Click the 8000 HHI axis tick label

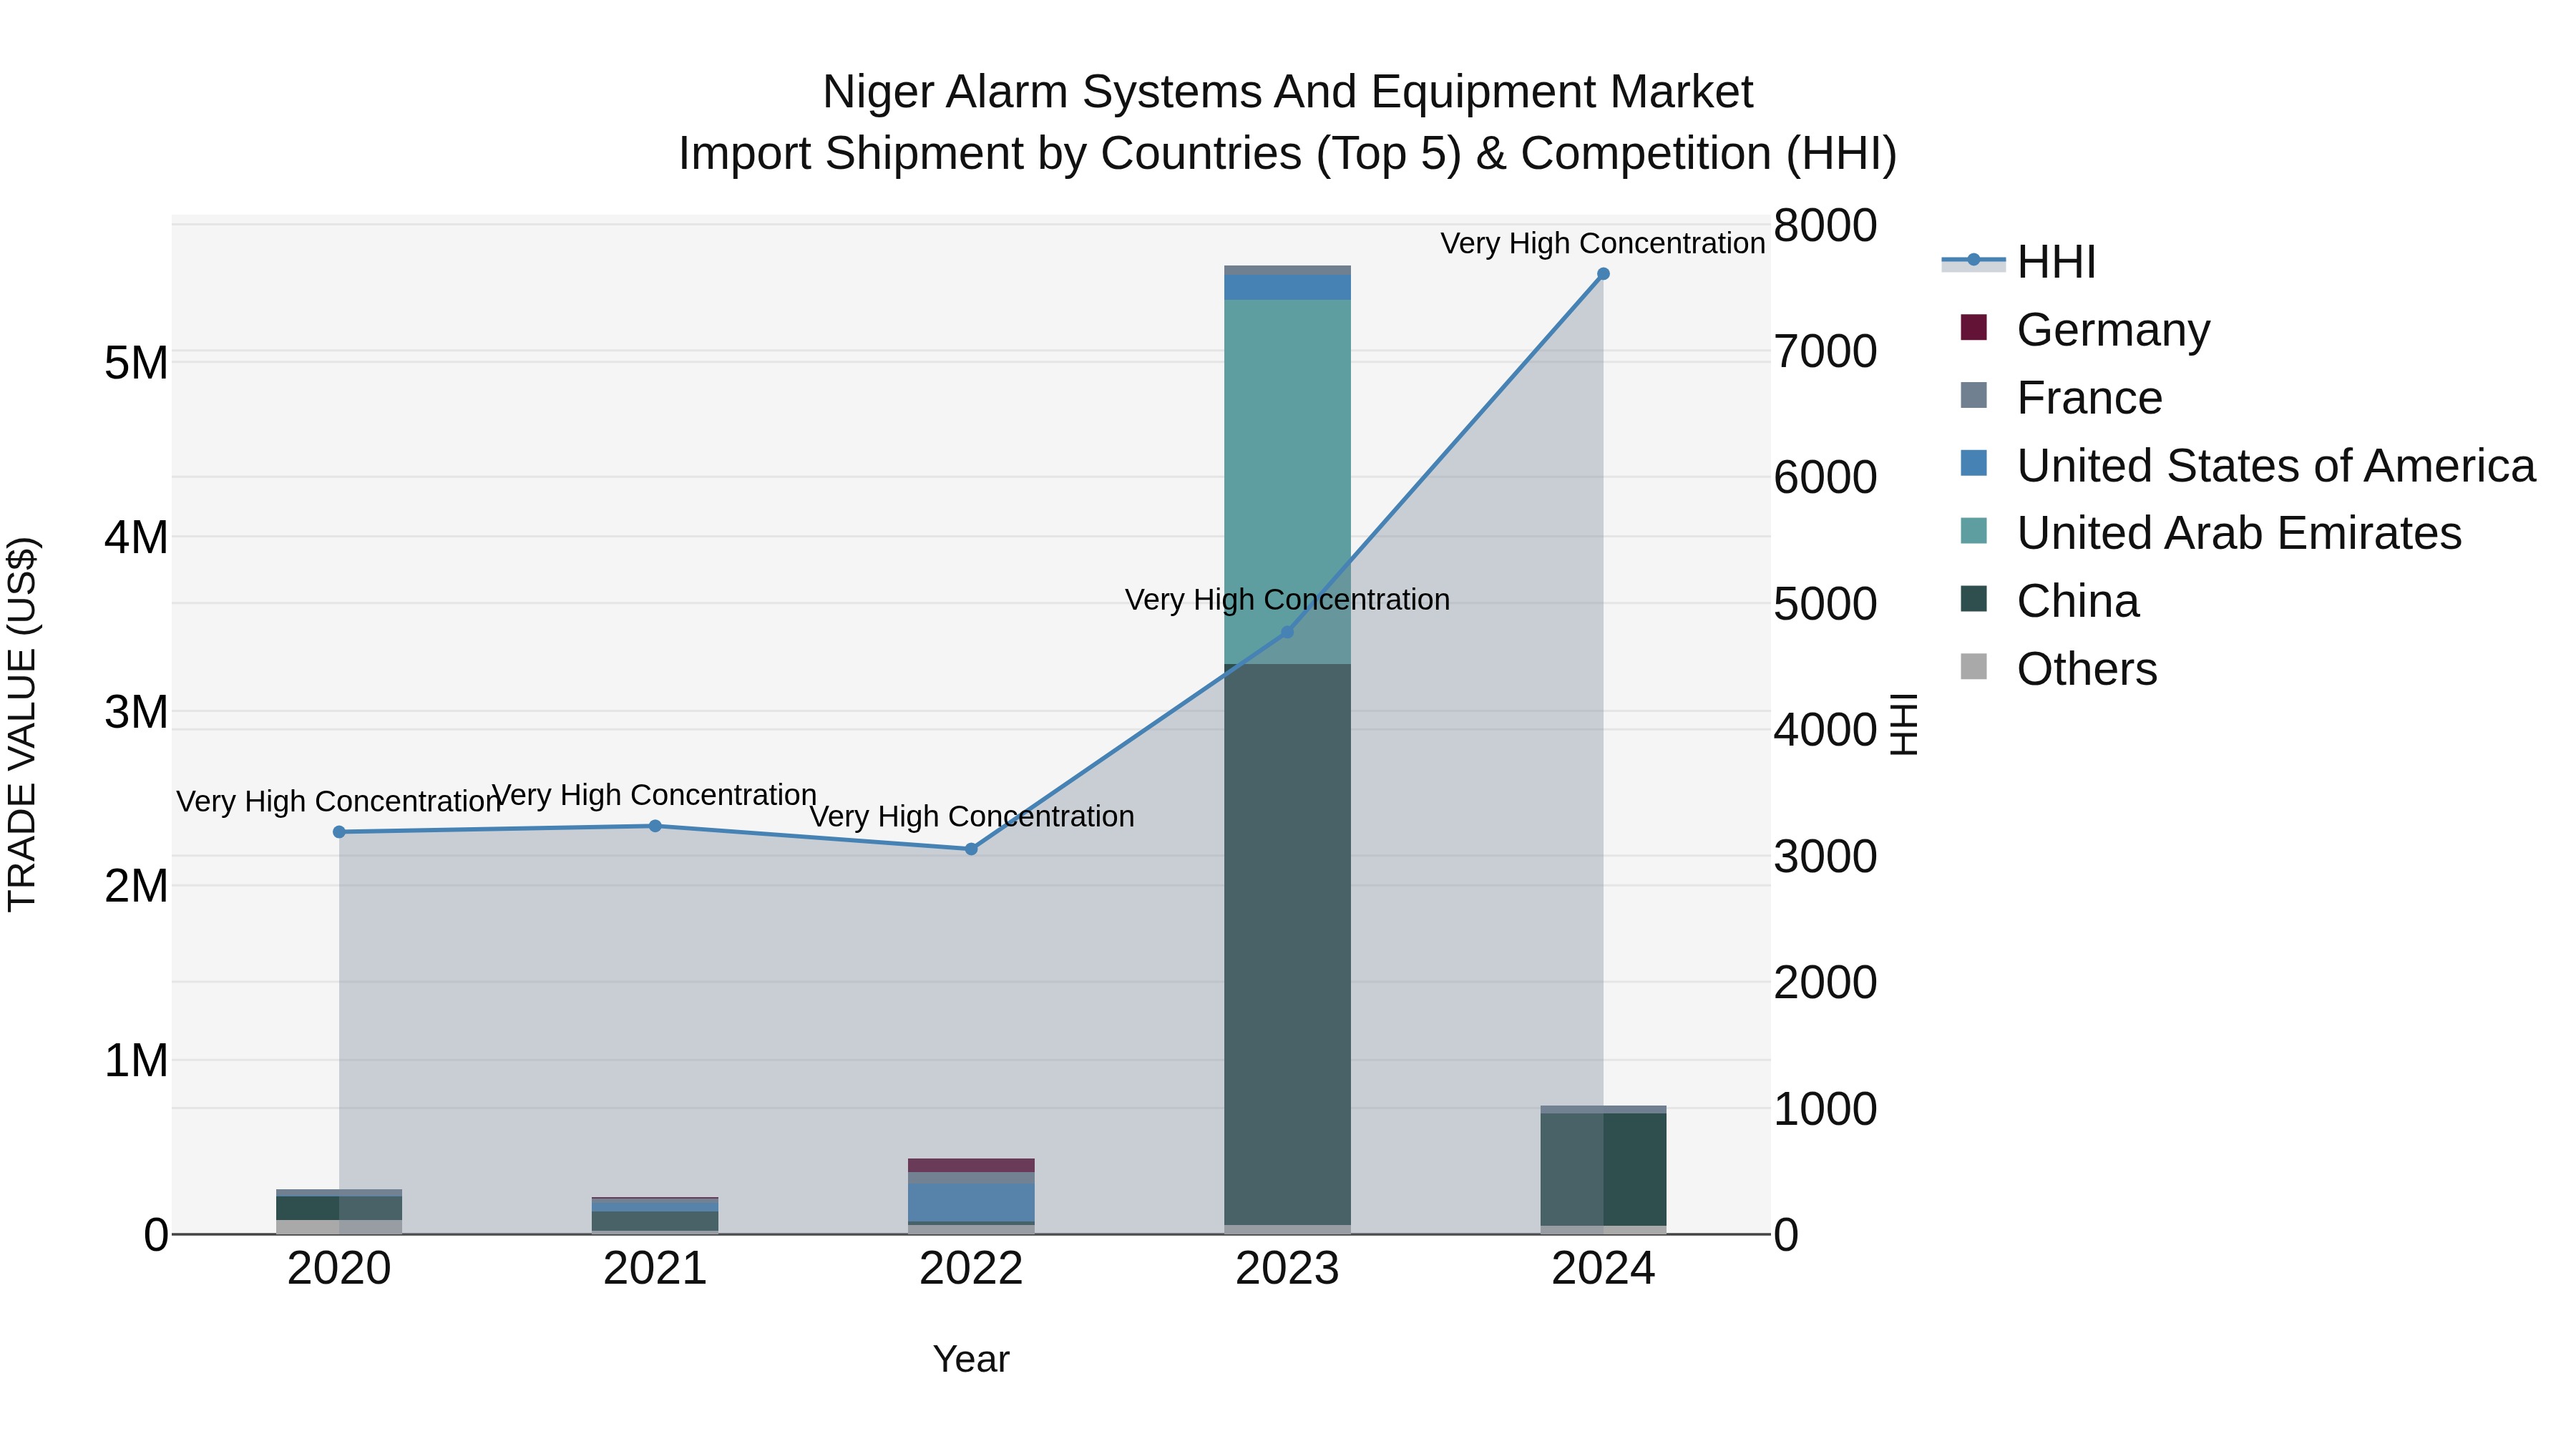[1825, 225]
